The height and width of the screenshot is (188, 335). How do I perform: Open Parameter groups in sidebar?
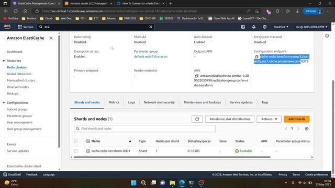19,116
